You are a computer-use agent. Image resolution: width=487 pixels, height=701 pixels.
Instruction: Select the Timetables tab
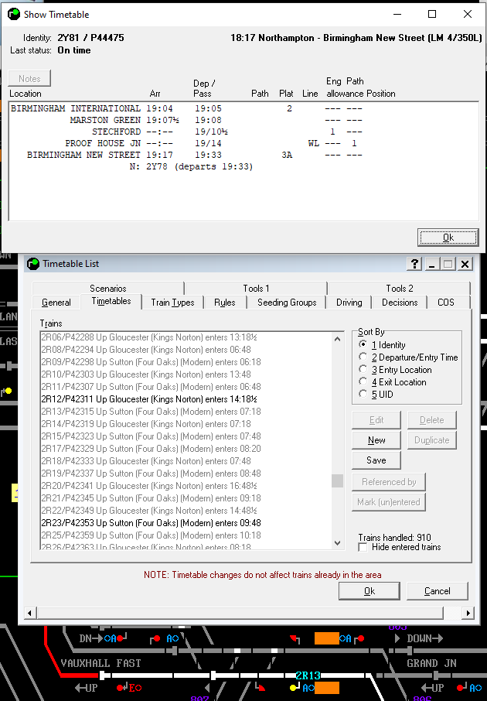coord(111,301)
